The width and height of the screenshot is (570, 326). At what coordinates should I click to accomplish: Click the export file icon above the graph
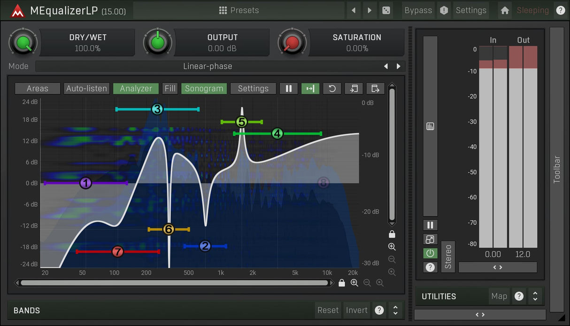click(x=375, y=89)
